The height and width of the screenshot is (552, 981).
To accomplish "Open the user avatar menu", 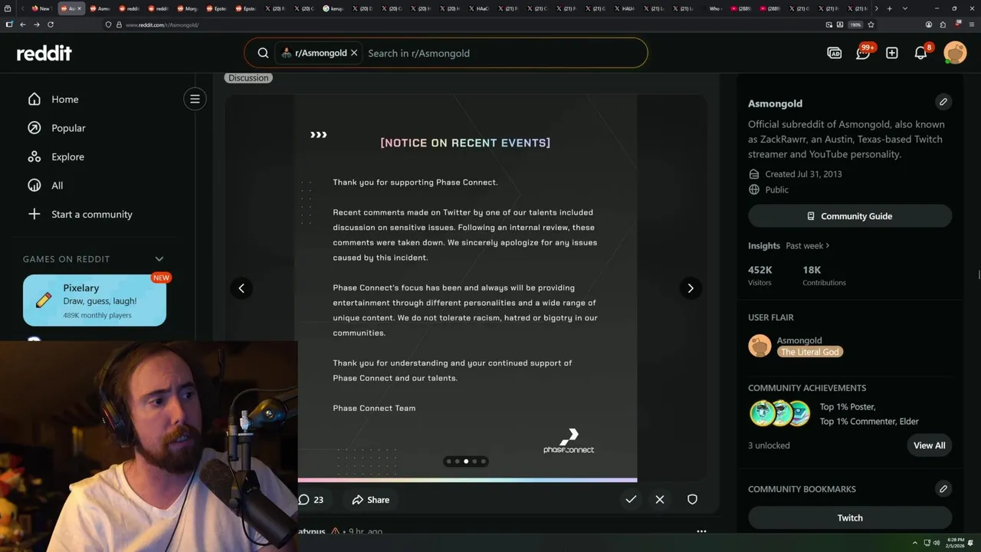I will [x=955, y=53].
